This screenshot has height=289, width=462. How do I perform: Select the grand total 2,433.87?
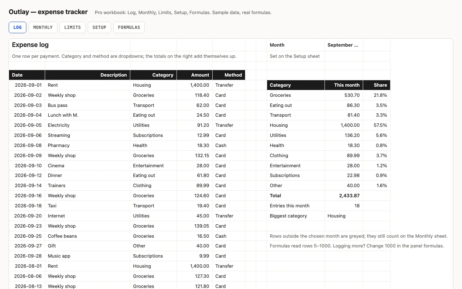point(344,196)
